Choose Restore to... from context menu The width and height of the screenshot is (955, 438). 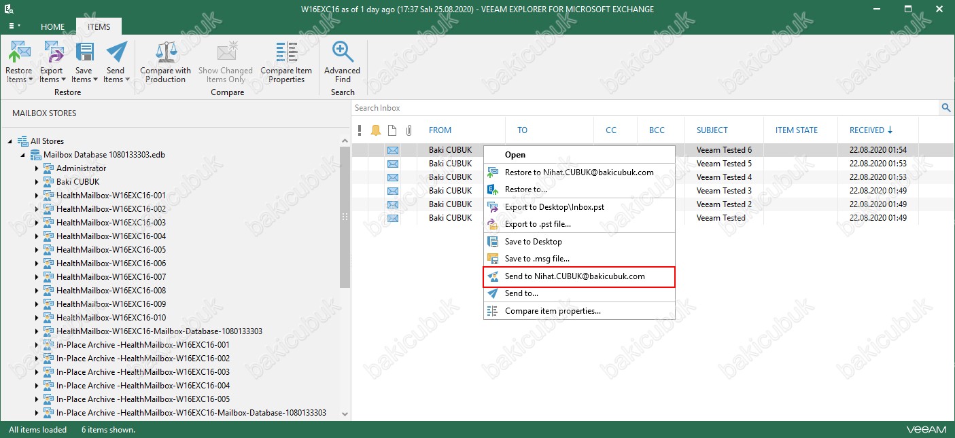click(x=579, y=189)
